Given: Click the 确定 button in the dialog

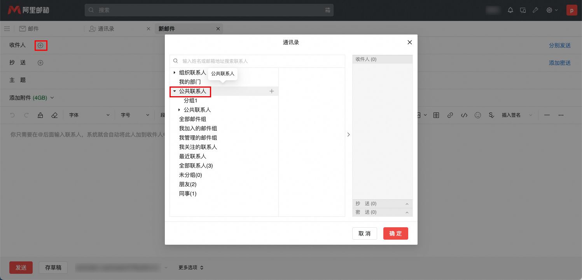Looking at the screenshot, I should tap(395, 233).
